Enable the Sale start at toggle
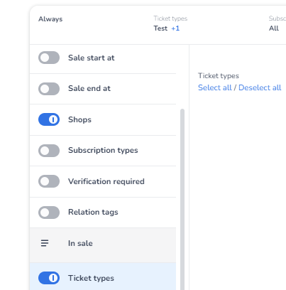This screenshot has height=290, width=286. tap(49, 58)
